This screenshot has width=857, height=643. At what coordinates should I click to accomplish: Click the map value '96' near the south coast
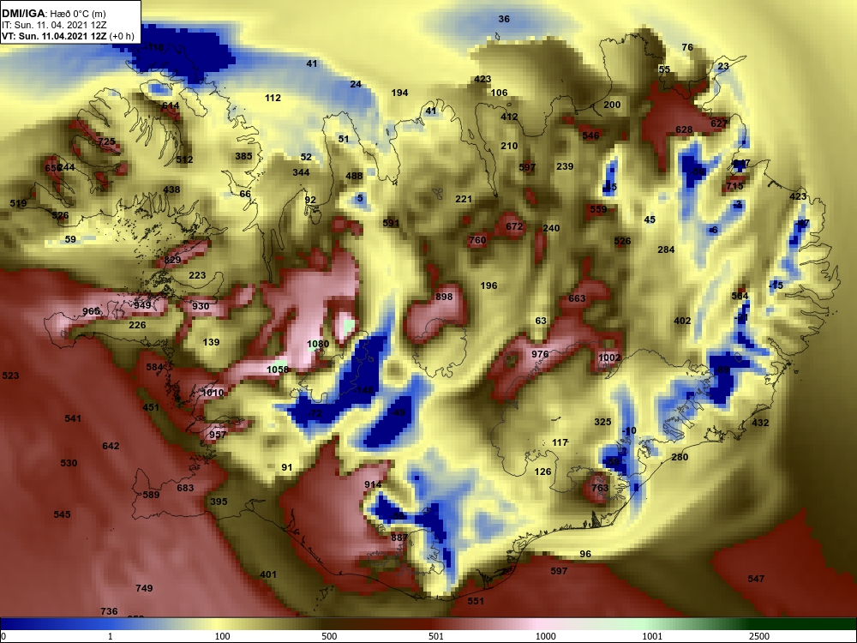(x=585, y=554)
